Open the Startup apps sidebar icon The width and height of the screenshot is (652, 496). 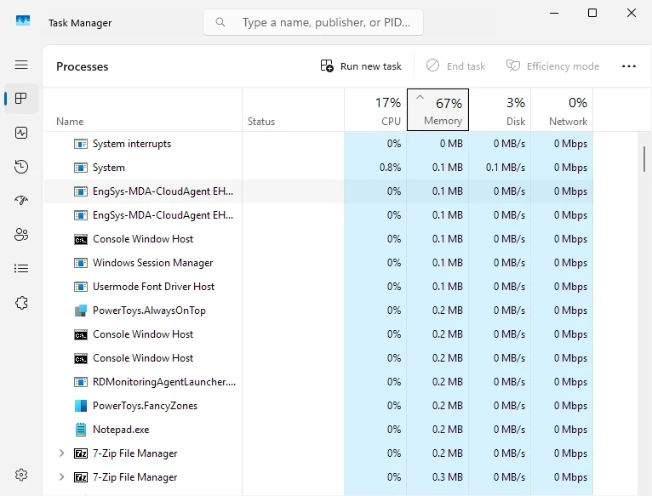pos(21,201)
